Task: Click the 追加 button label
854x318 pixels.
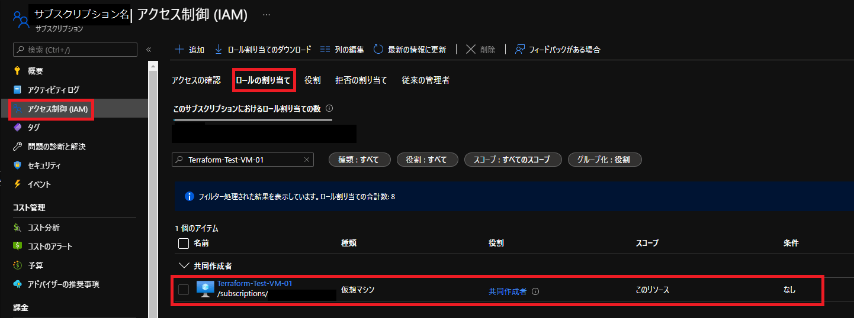Action: click(197, 50)
